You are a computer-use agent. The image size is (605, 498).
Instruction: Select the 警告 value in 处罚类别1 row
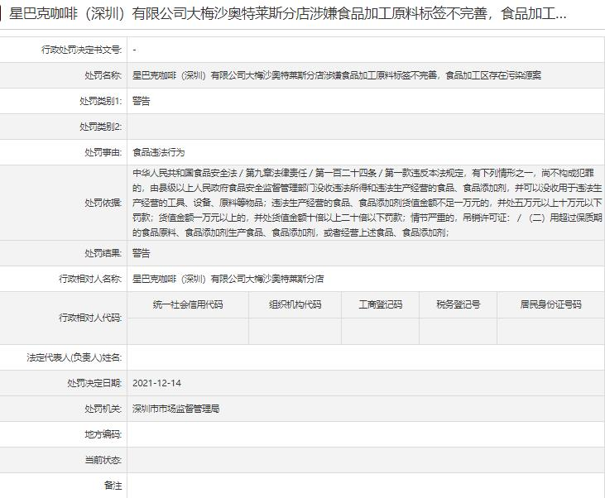click(141, 101)
